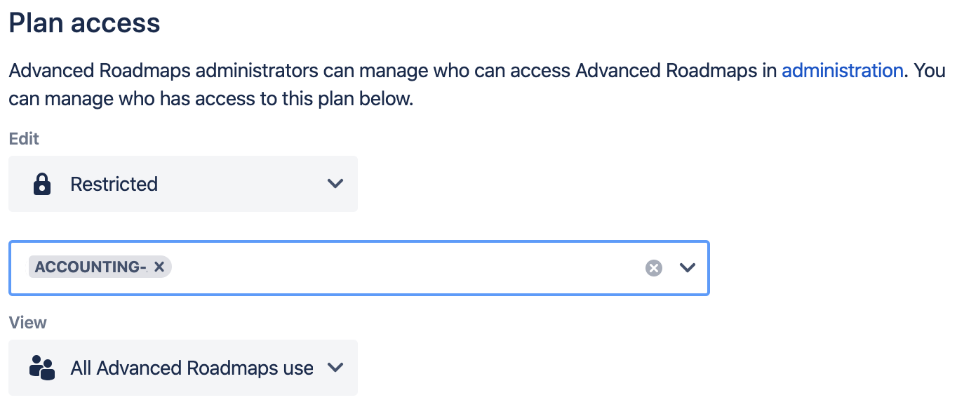The image size is (957, 407).
Task: Open the Restricted dropdown chevron
Action: coord(335,184)
